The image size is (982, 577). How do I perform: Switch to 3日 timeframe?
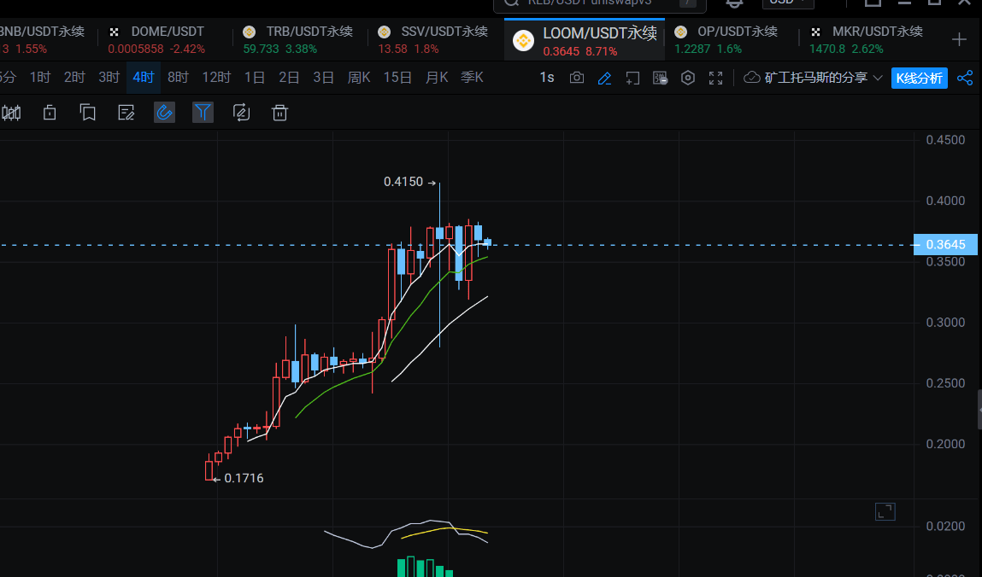[323, 78]
